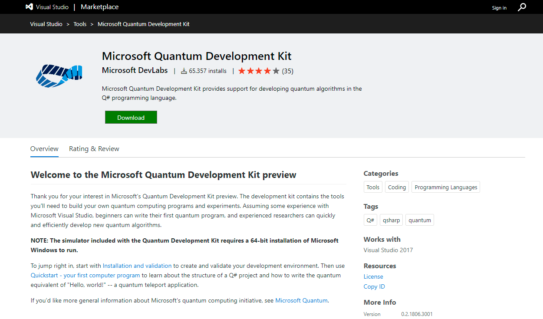Screen dimensions: 543x319
Task: Click the extension title heading
Action: click(197, 56)
